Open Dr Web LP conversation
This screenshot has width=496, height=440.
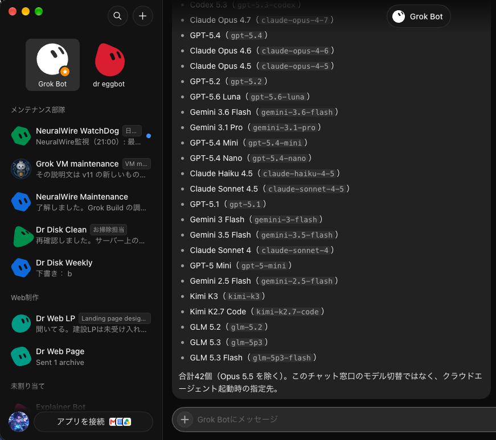pyautogui.click(x=81, y=324)
